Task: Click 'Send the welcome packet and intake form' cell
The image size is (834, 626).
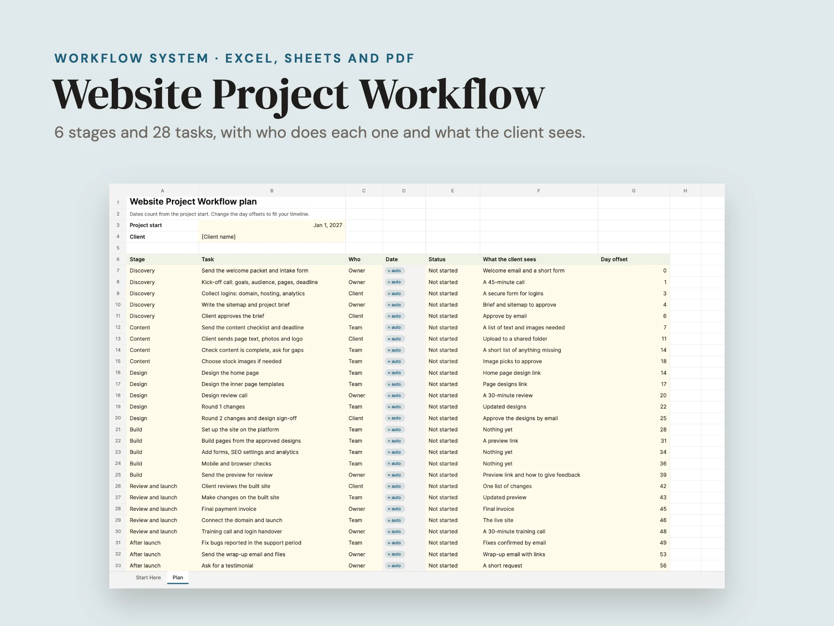Action: click(x=272, y=271)
